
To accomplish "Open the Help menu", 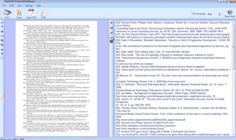I will click(x=38, y=6).
